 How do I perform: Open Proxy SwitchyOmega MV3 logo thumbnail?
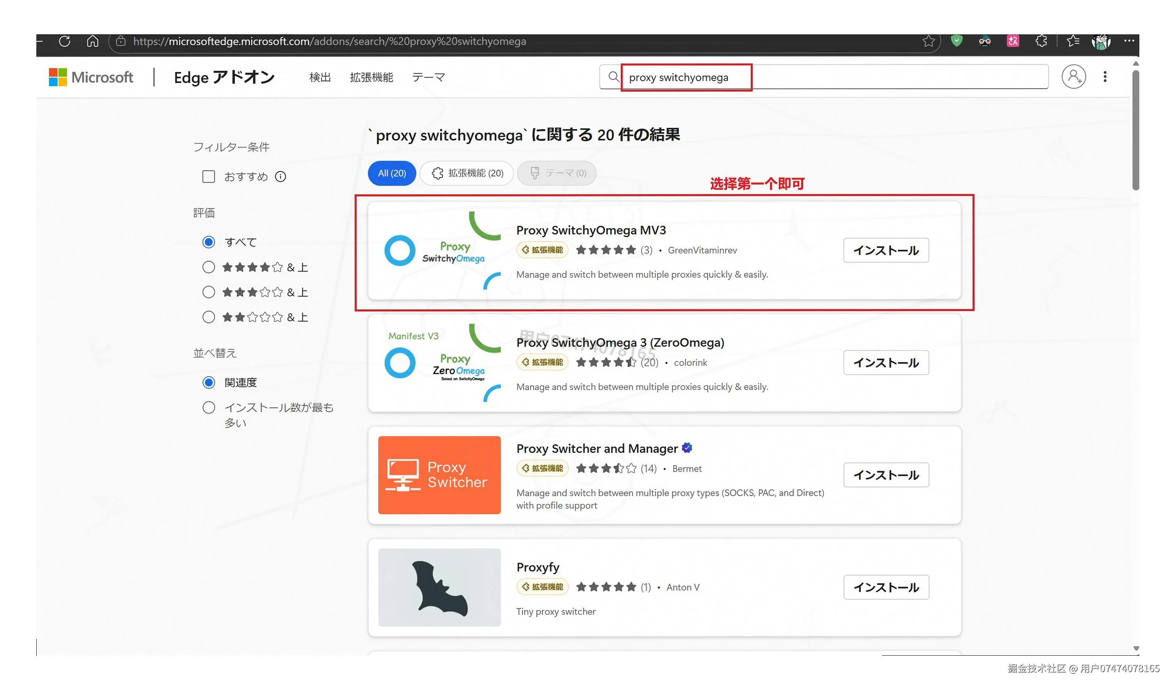(439, 250)
